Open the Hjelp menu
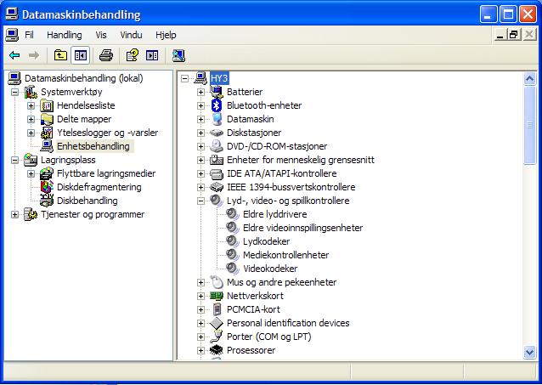 click(x=166, y=35)
